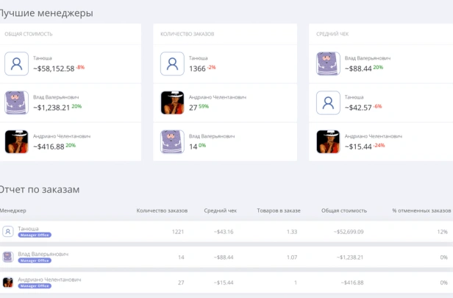Click the % отмененных заказов column header

(421, 210)
